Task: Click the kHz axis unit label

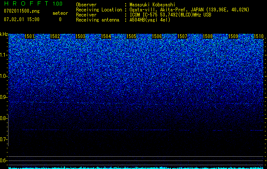Action: tap(4, 34)
